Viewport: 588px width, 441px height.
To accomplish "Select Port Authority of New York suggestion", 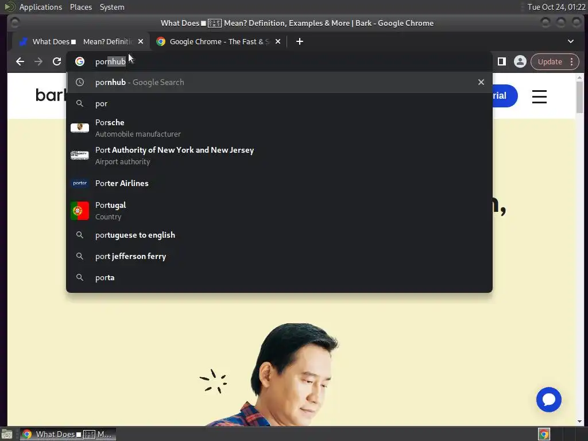I will (279, 156).
